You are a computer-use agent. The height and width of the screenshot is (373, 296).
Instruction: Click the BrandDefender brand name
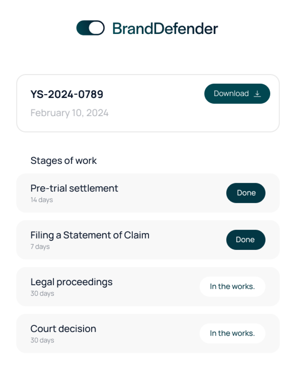click(165, 29)
